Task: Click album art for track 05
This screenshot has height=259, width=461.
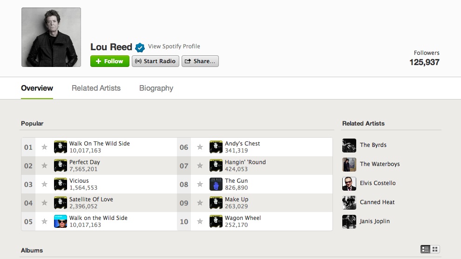Action: 61,221
